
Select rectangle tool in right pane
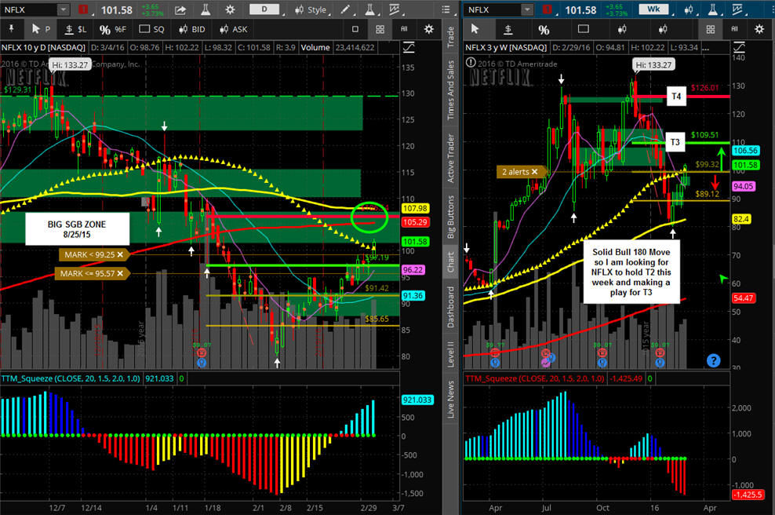[x=584, y=29]
